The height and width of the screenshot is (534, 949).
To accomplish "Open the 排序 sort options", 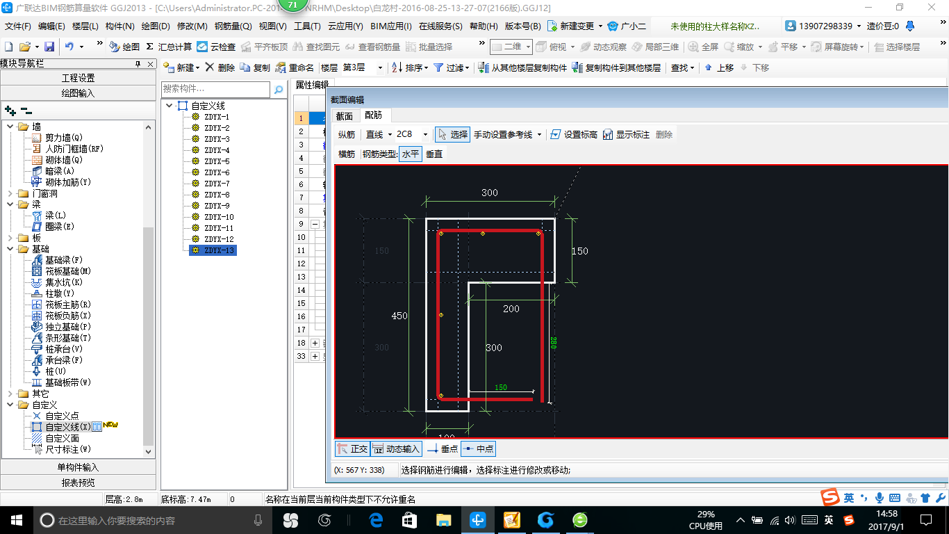I will [411, 67].
